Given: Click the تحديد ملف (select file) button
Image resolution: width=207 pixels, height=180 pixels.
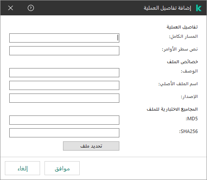Looking at the screenshot, I should pos(91,146).
